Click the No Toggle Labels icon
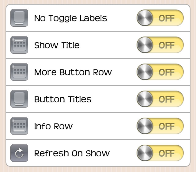This screenshot has width=196, height=172. tap(19, 18)
